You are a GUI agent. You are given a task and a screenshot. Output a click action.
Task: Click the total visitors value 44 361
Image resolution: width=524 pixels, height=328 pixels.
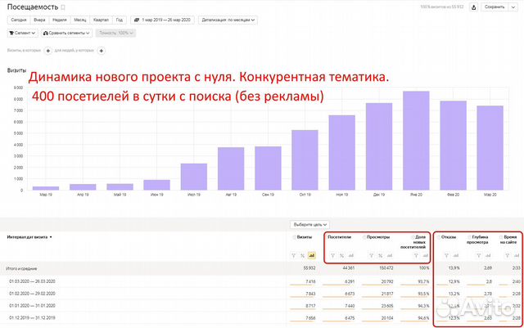coord(348,268)
